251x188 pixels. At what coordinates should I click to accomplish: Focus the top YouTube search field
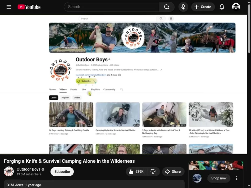[112, 7]
